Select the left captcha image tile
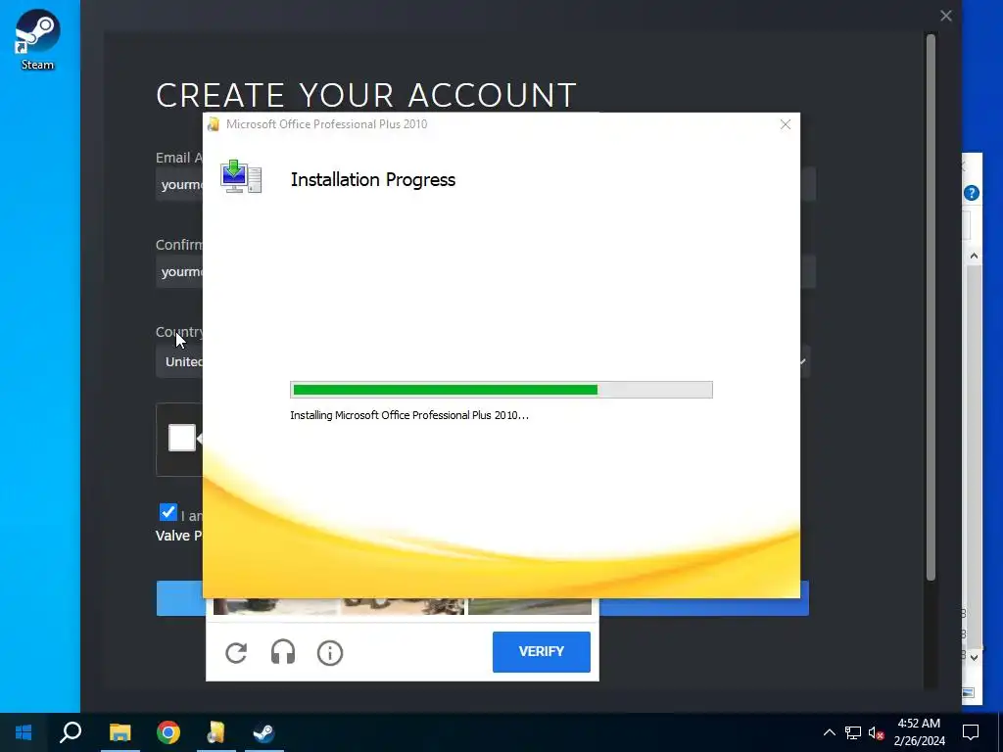Image resolution: width=1003 pixels, height=752 pixels. coord(275,606)
